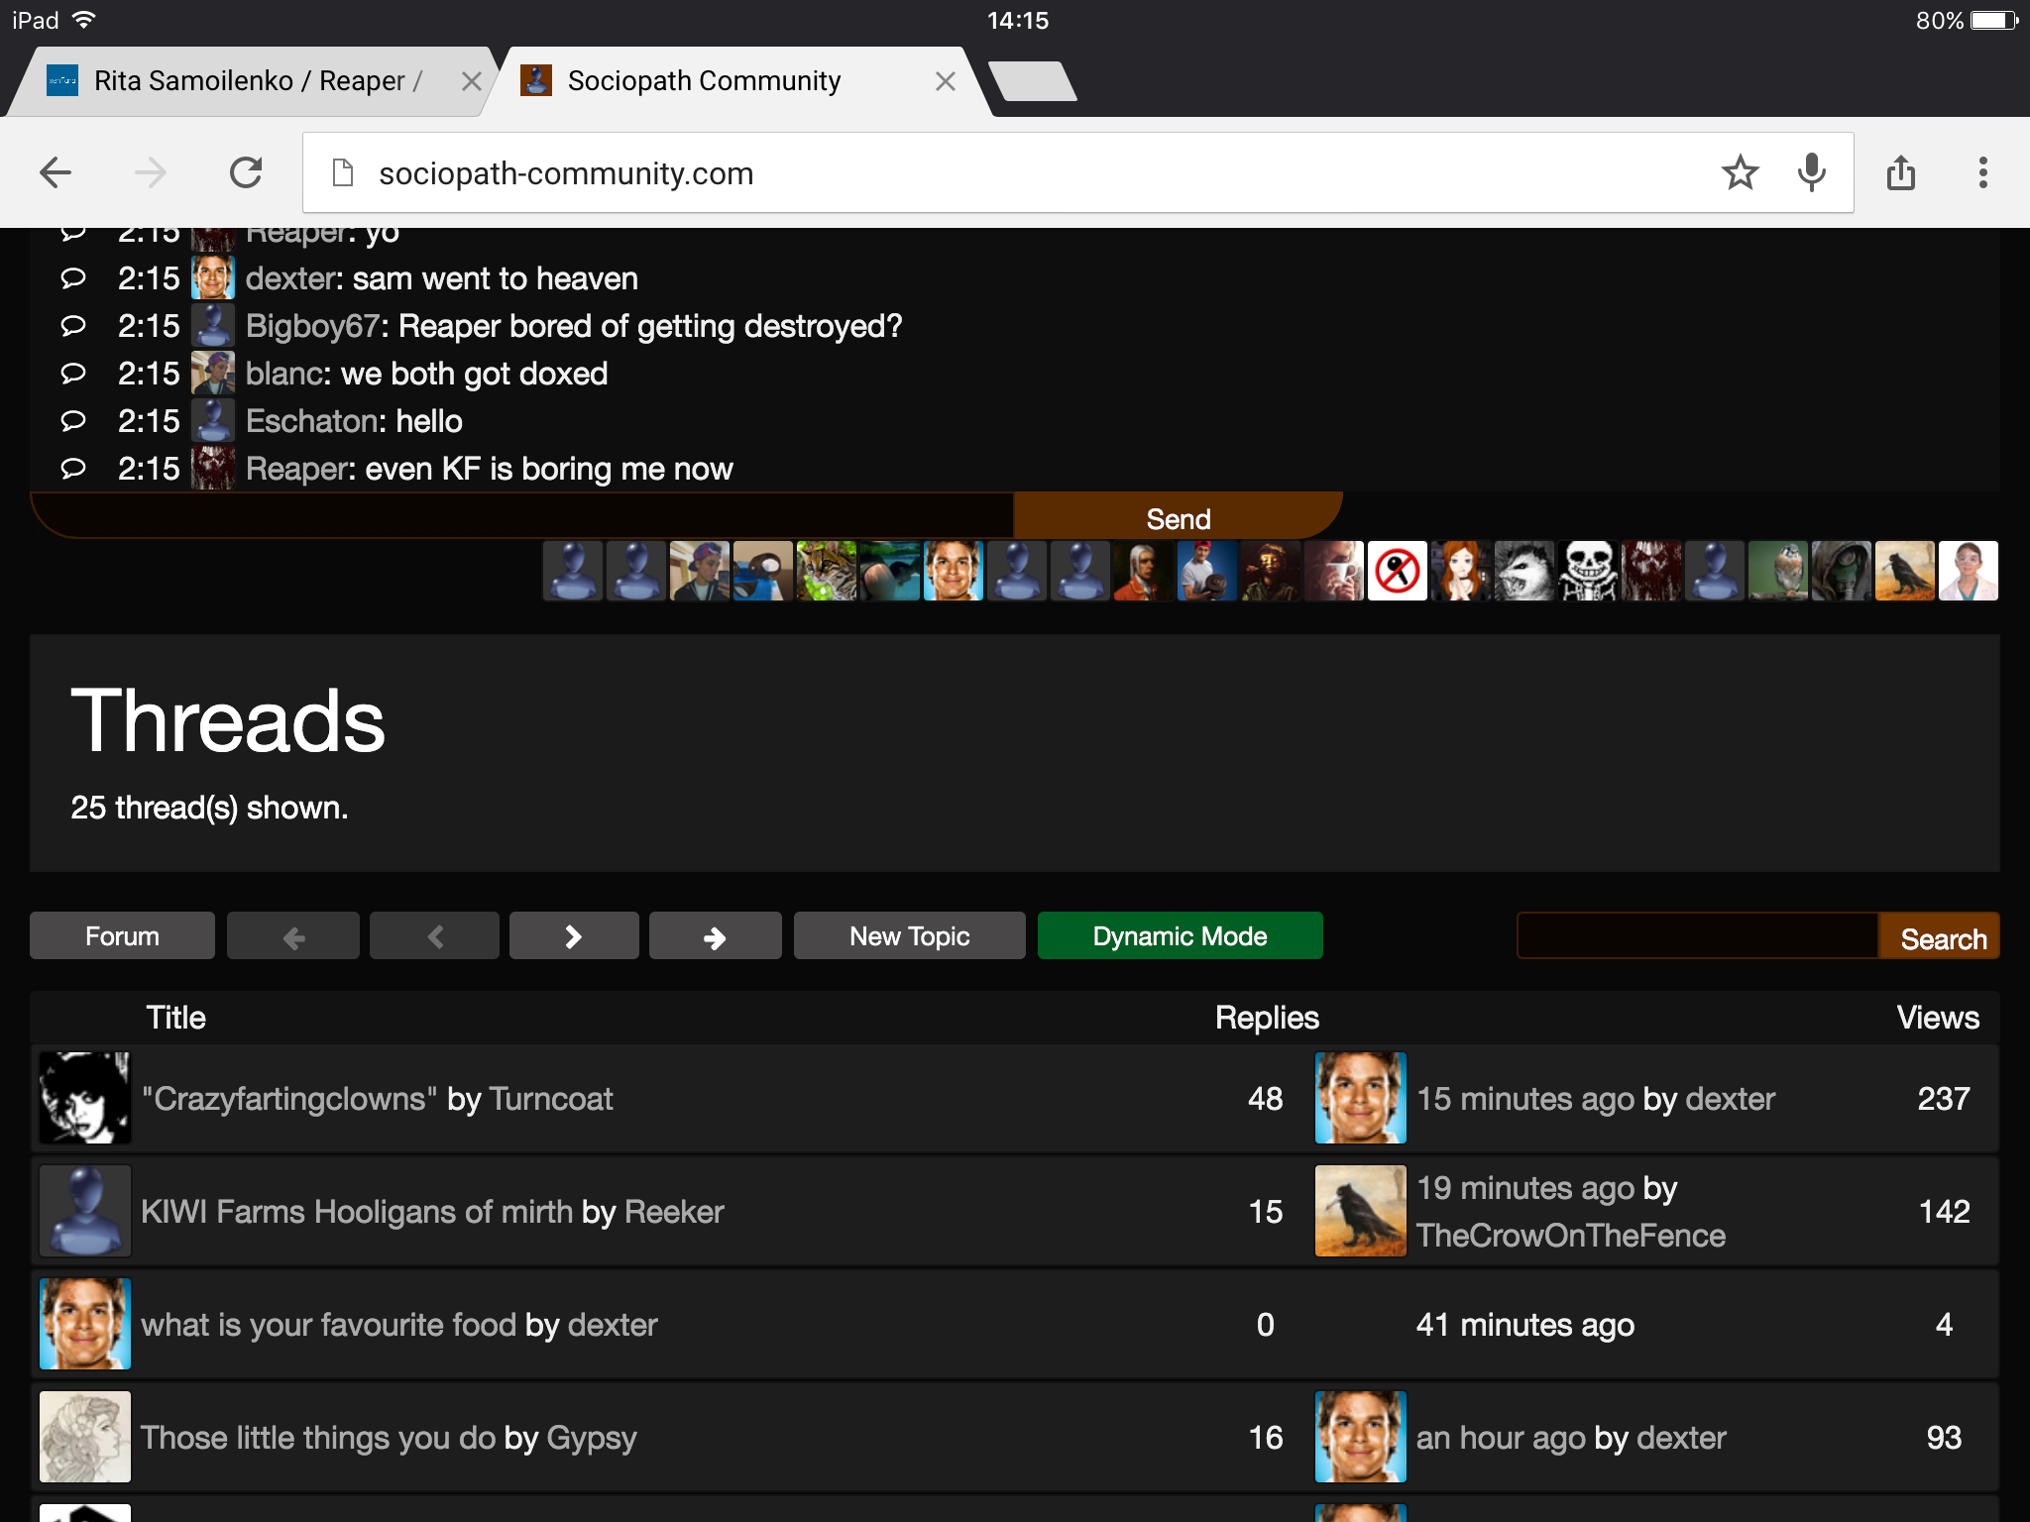Bookmark this page with the star
Image resolution: width=2030 pixels, height=1522 pixels.
pyautogui.click(x=1740, y=173)
